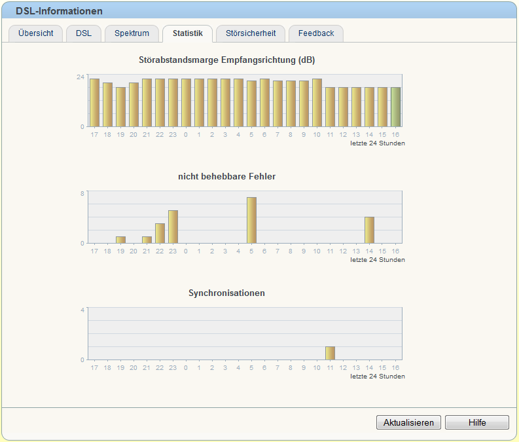Viewport: 519px width, 442px height.
Task: Click the Statistik tab
Action: pos(188,33)
